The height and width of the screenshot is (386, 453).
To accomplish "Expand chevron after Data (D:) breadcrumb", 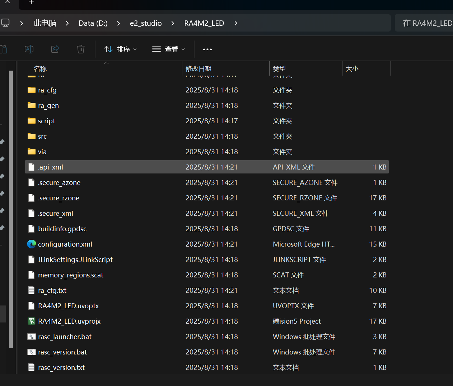I will point(118,23).
